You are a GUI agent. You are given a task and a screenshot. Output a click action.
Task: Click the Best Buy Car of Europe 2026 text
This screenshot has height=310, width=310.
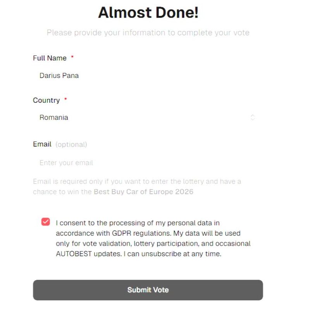(x=143, y=192)
